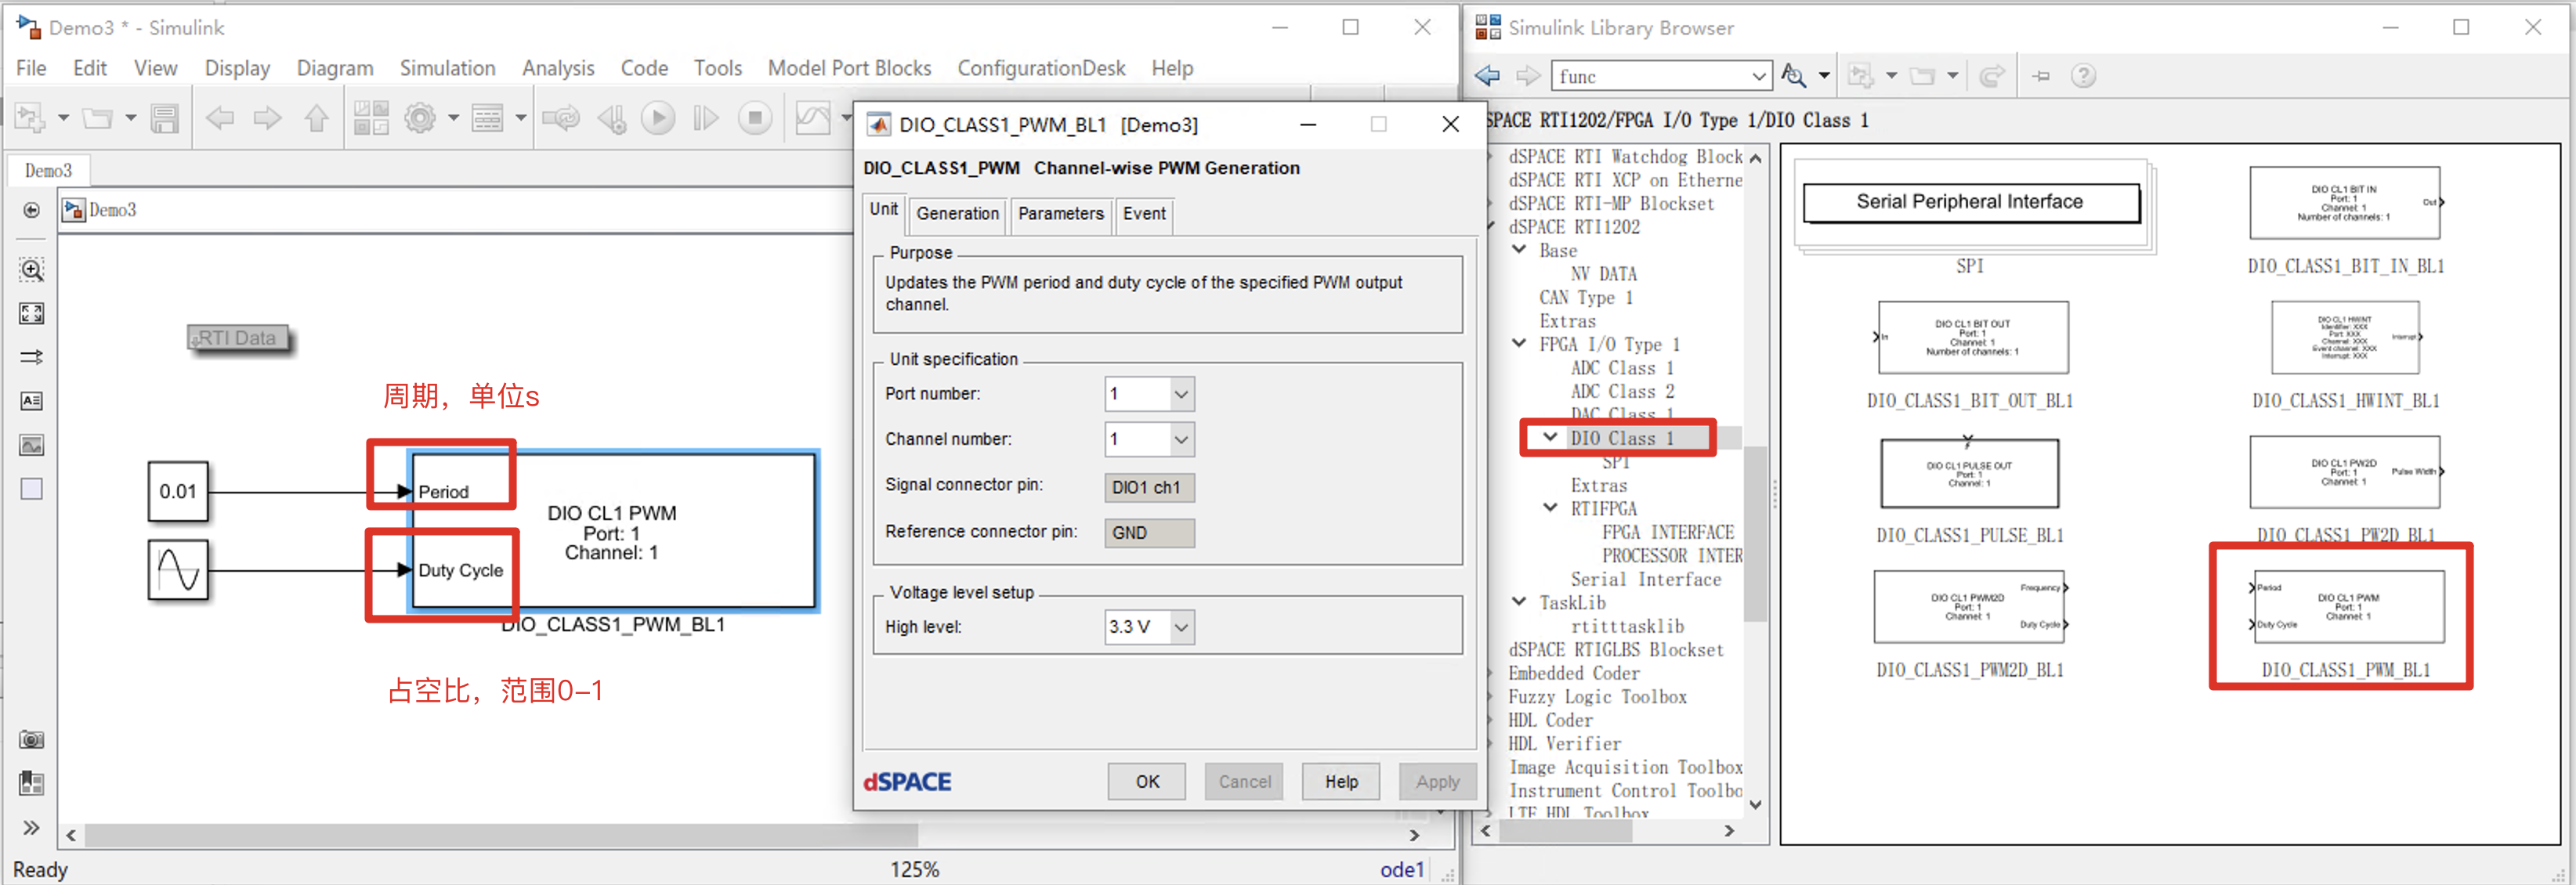Select the Image palette tool
The width and height of the screenshot is (2576, 885).
click(x=32, y=445)
